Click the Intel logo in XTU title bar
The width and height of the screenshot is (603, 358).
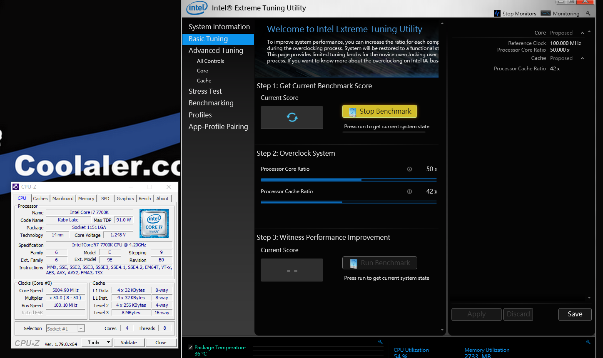tap(197, 8)
